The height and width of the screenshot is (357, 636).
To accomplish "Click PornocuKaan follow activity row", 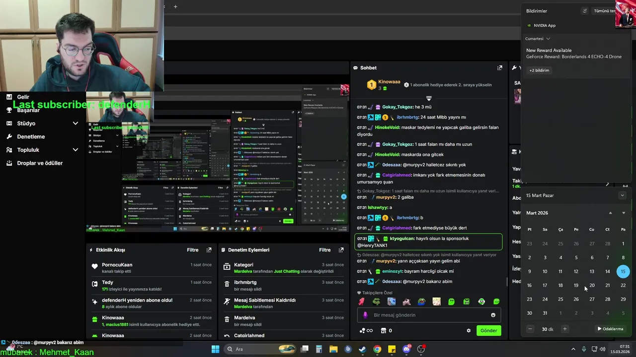I will [152, 268].
